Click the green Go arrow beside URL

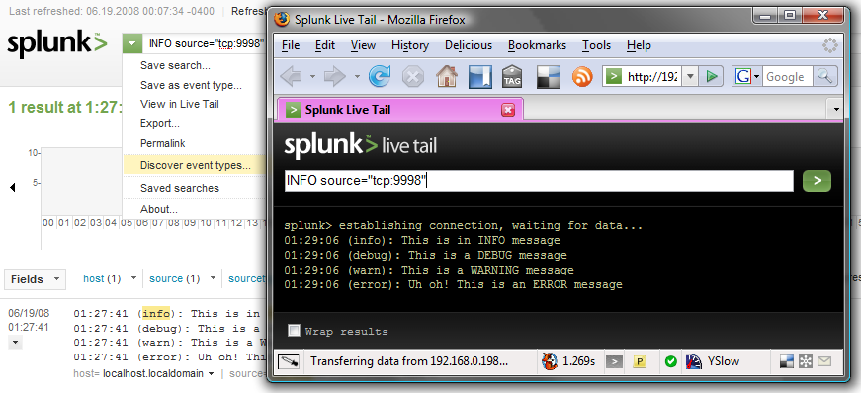[712, 76]
